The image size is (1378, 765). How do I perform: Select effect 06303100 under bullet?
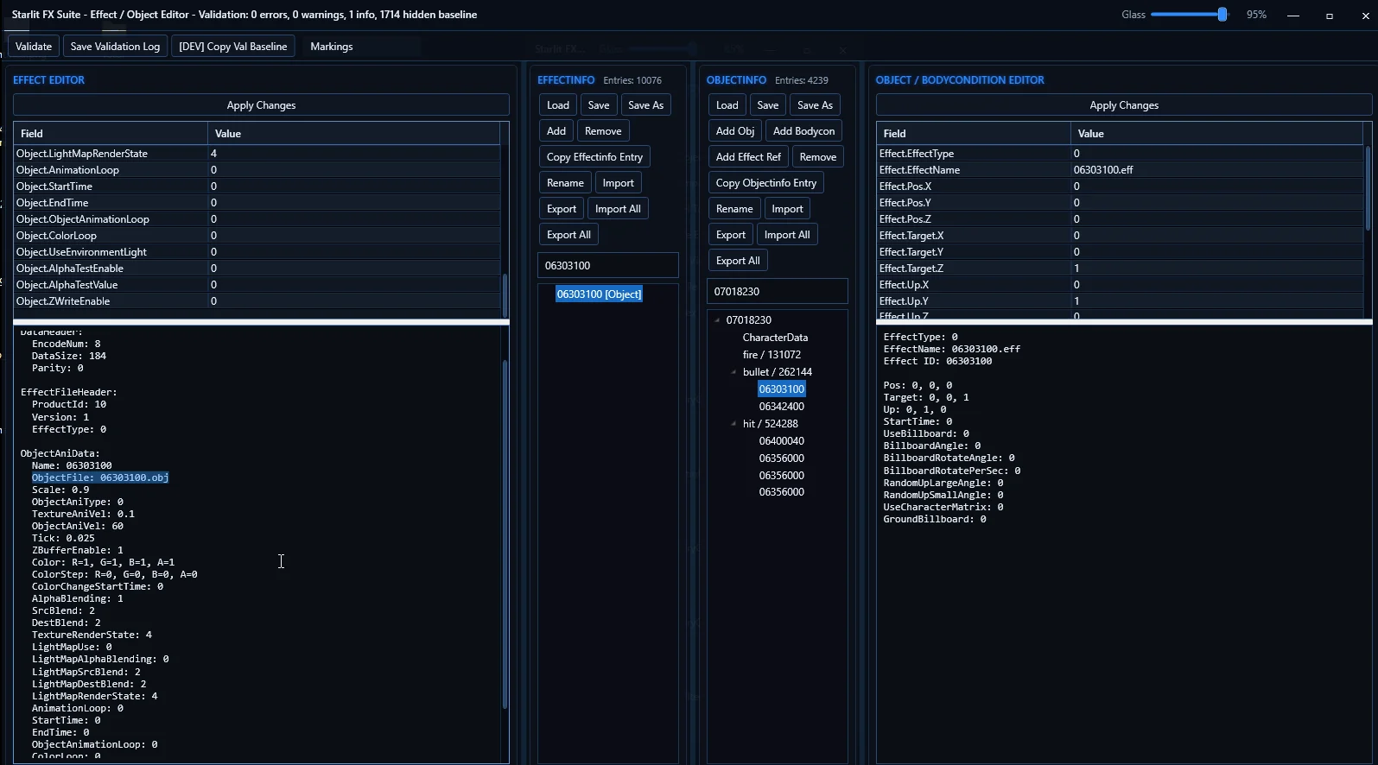[x=782, y=389]
